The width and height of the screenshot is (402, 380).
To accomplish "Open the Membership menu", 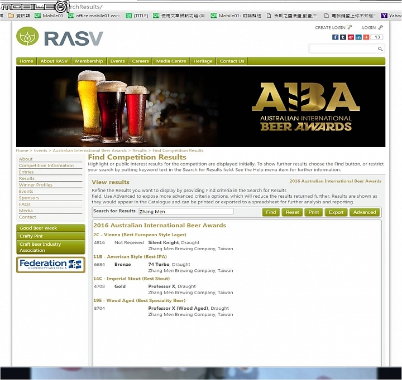I will (x=89, y=61).
